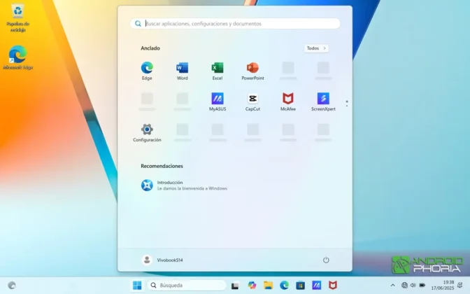Viewport: 470px width, 294px height.
Task: Launch ScreenXpert from pinned apps
Action: click(323, 102)
